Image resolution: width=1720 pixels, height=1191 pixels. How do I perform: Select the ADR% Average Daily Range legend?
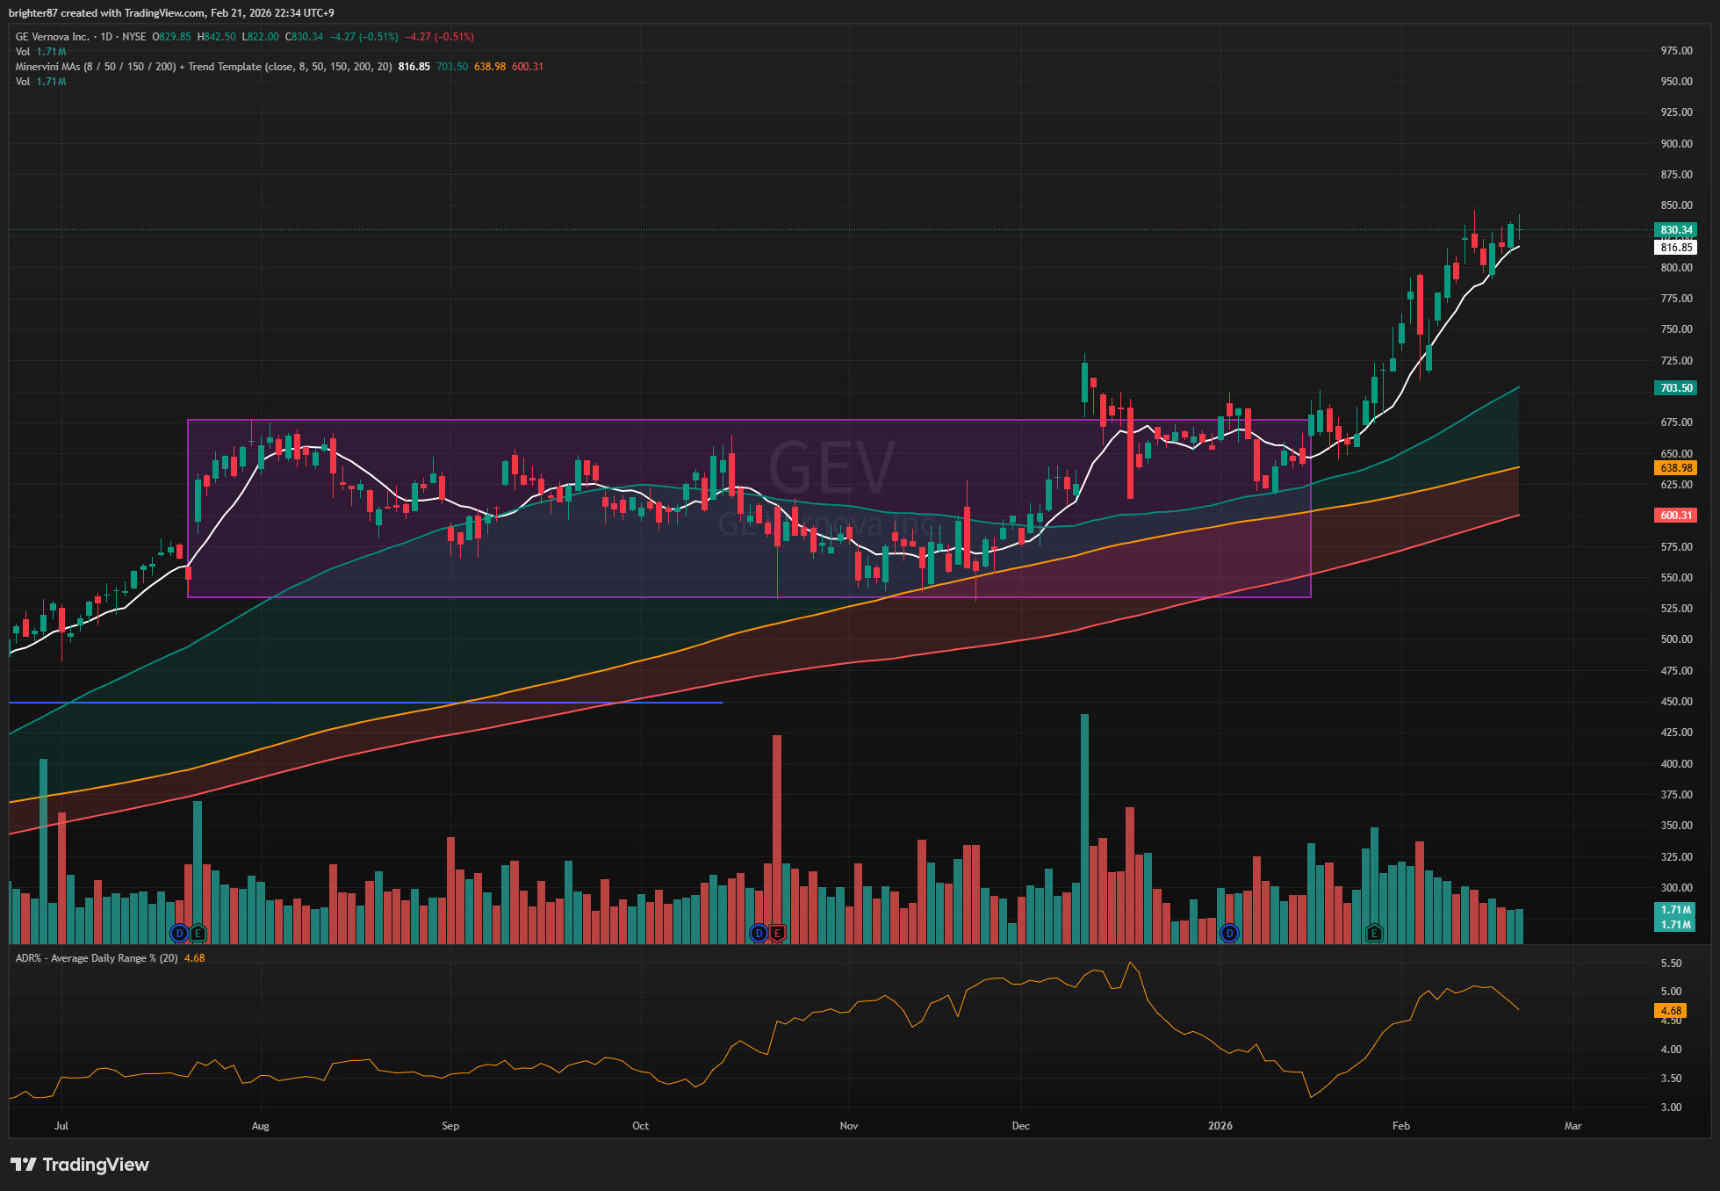(x=97, y=958)
